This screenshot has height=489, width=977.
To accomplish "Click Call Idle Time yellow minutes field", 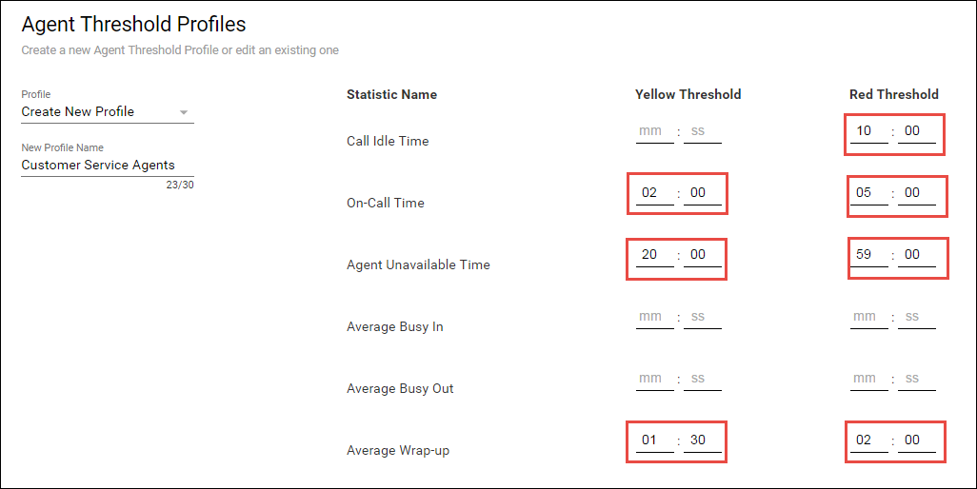I will tap(653, 131).
